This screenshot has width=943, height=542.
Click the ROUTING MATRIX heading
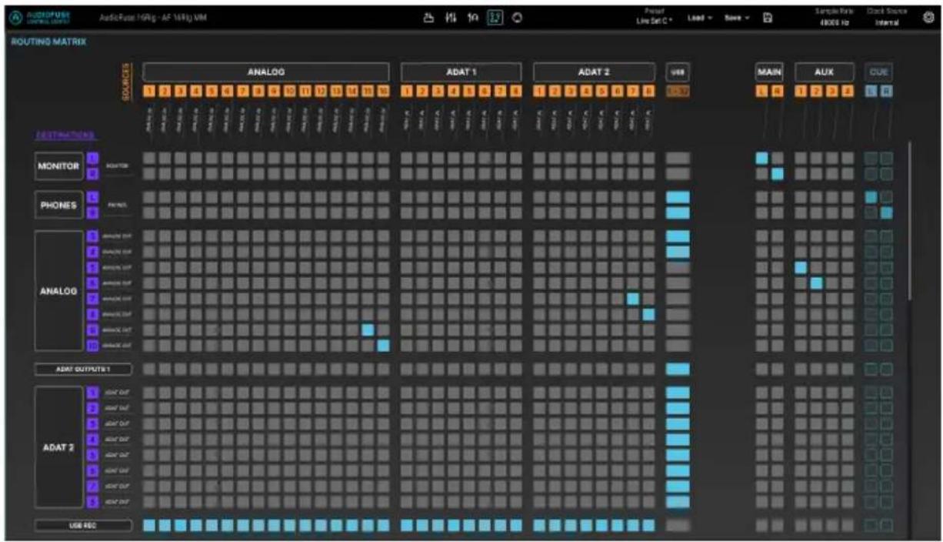[48, 41]
